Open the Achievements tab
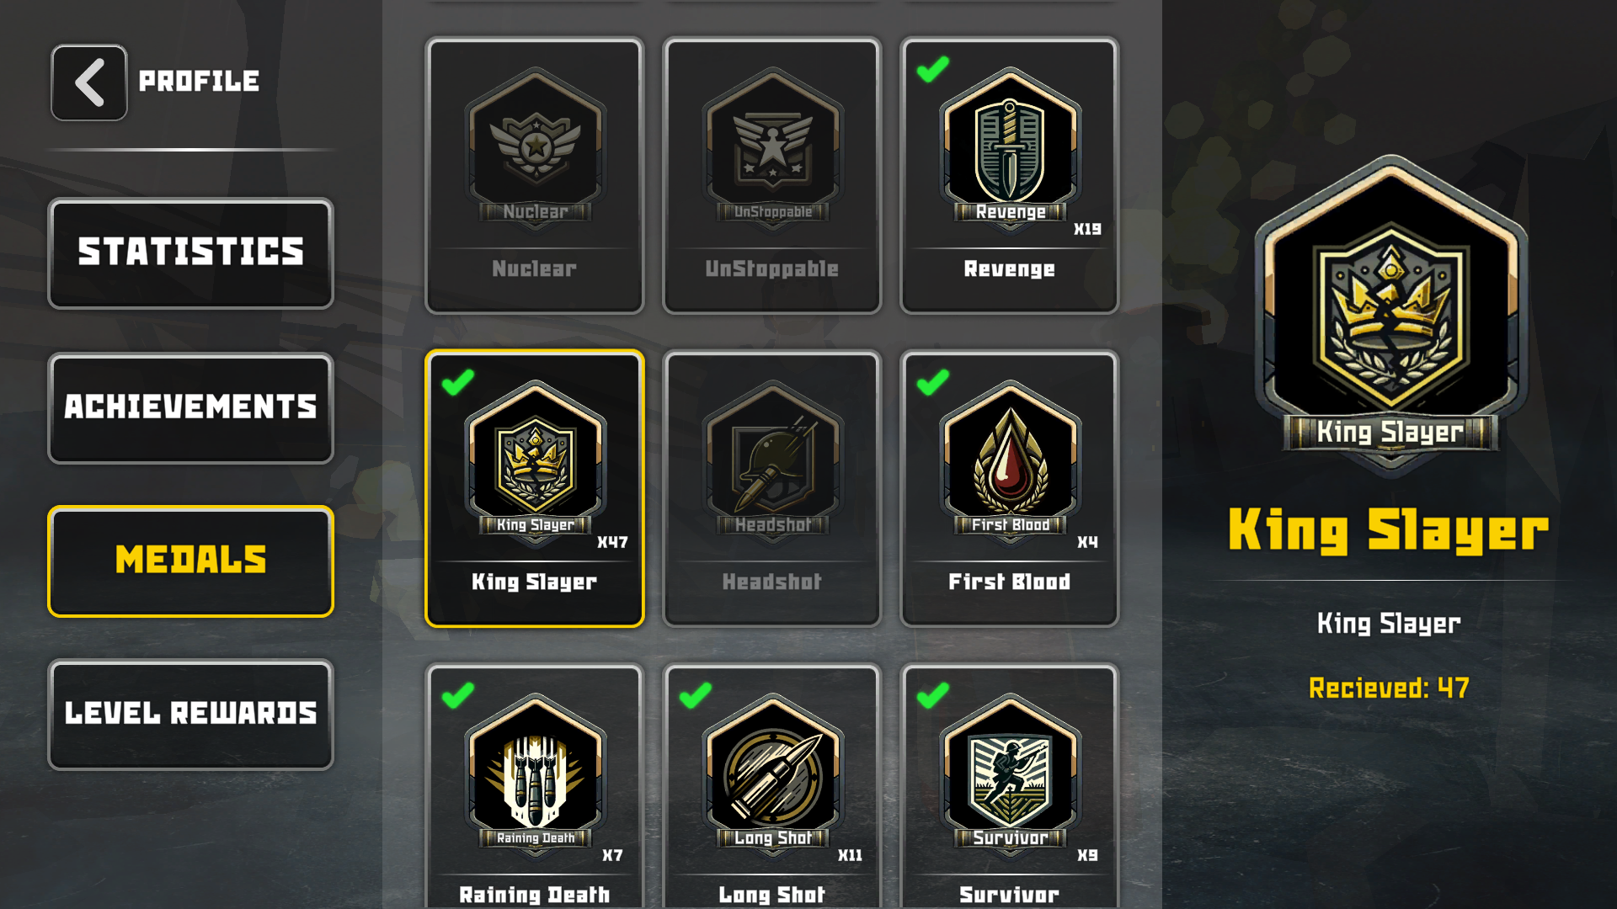Screen dimensions: 1617x909 pyautogui.click(x=191, y=408)
